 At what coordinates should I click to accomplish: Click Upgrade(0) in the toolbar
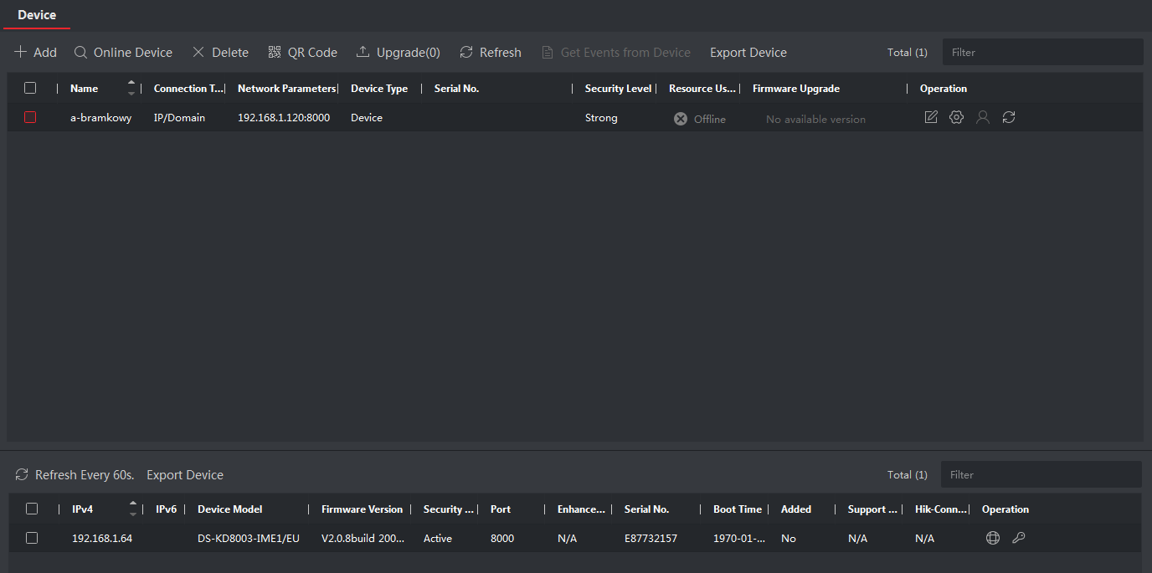click(x=398, y=53)
